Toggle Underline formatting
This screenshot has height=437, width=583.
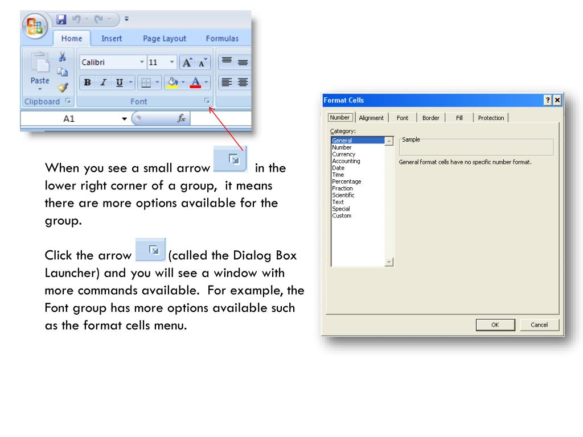coord(120,83)
